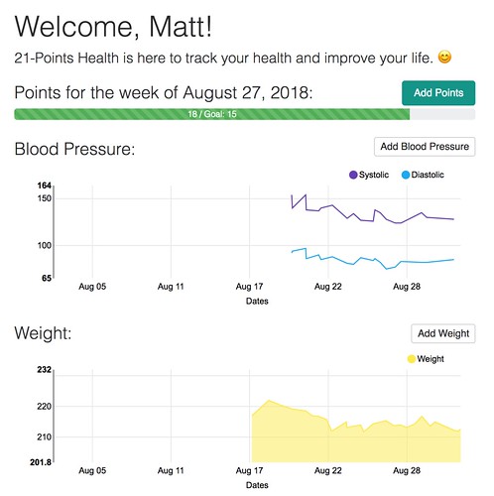Click the Blood Pressure heading

point(74,149)
